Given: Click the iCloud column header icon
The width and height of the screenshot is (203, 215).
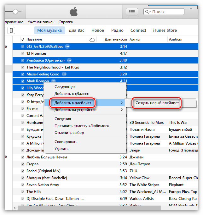Looking at the screenshot, I should (92, 40).
